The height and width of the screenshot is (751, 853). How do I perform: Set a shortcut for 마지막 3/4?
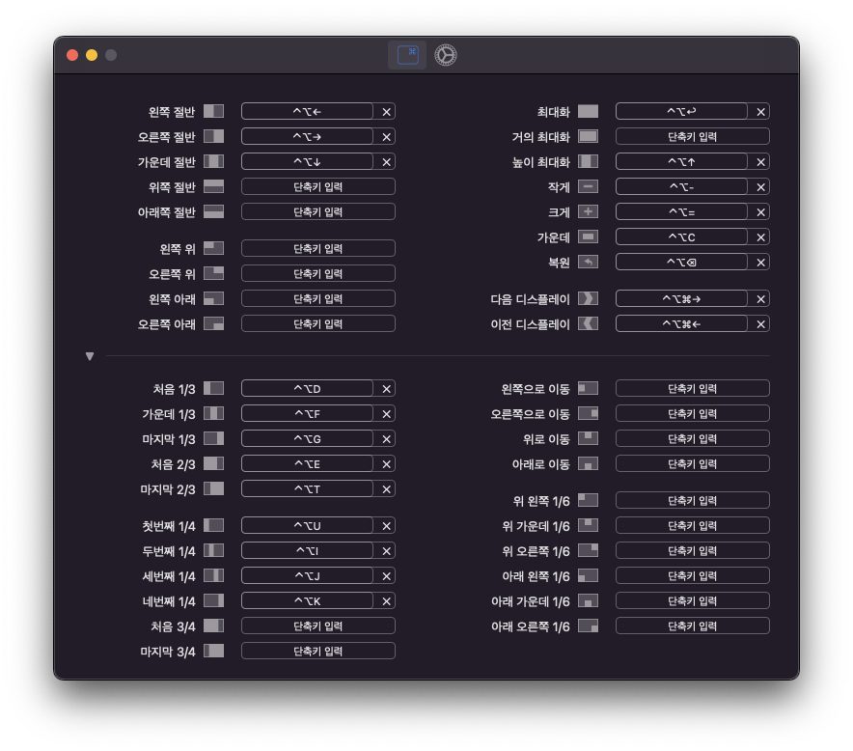click(317, 651)
